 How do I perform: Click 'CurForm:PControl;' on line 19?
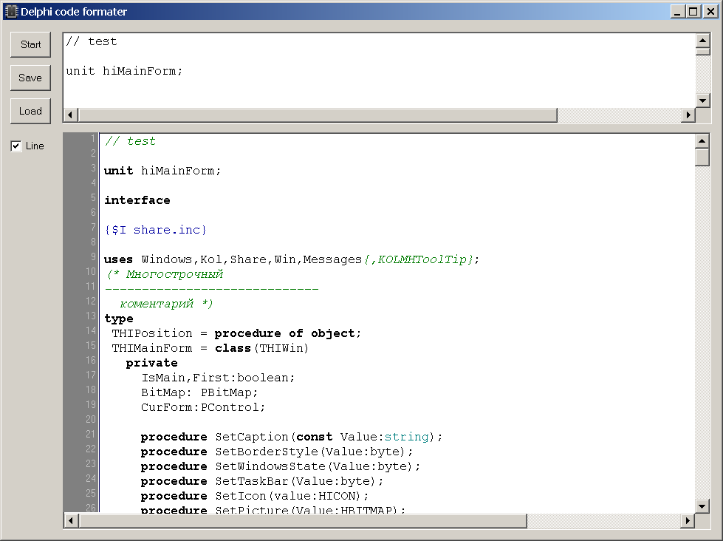point(203,407)
